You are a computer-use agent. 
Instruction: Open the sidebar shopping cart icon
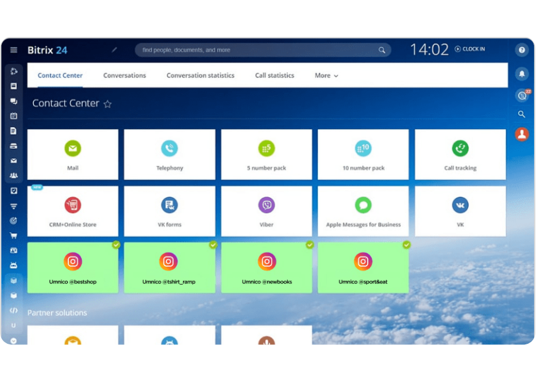click(x=13, y=236)
